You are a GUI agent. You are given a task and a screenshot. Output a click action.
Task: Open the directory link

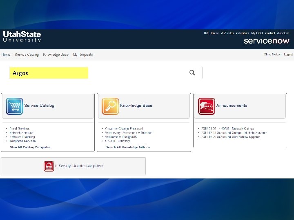[x=283, y=33]
